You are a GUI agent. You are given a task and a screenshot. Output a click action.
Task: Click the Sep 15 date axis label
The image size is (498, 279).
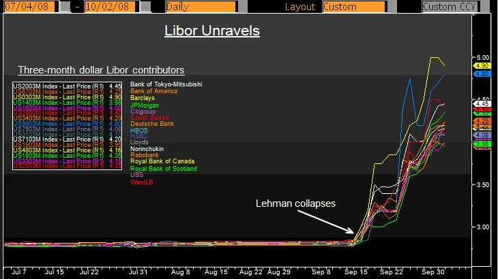click(x=356, y=272)
